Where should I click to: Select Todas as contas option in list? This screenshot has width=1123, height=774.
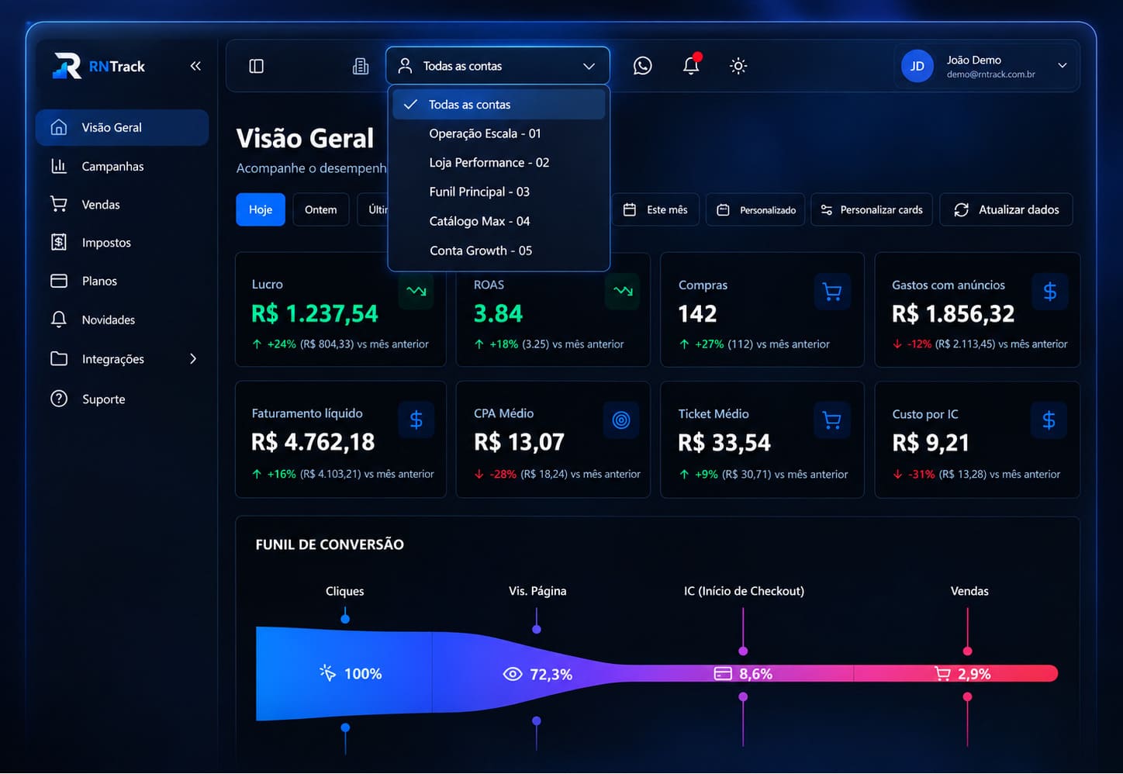point(499,104)
